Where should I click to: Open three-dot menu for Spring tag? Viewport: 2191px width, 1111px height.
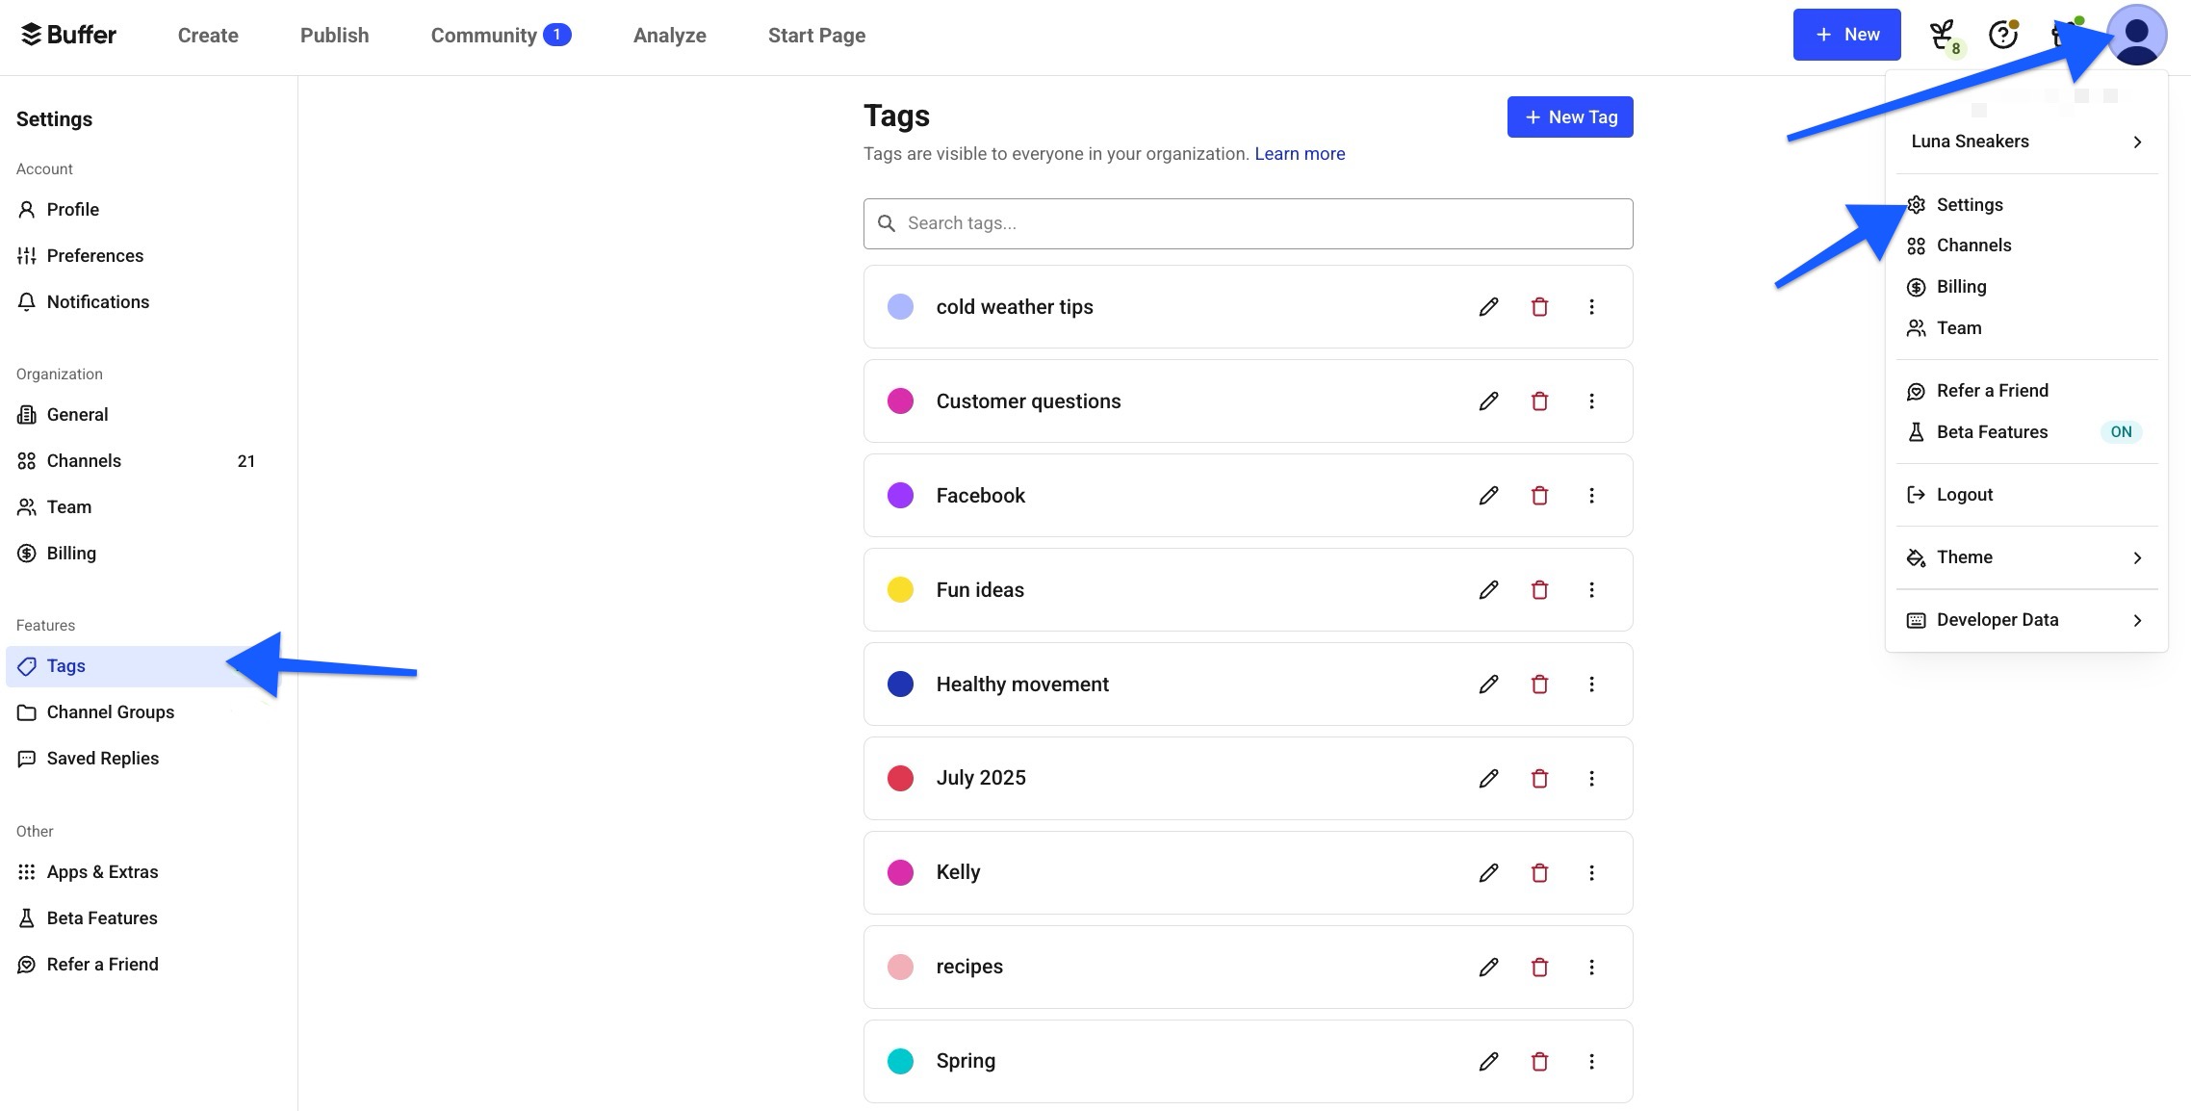click(1591, 1061)
